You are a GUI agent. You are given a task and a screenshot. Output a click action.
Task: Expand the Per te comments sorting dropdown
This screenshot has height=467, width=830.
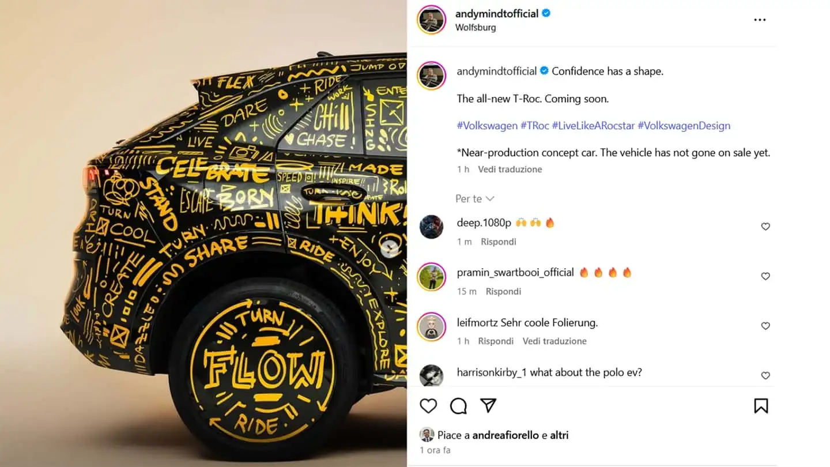coord(474,198)
